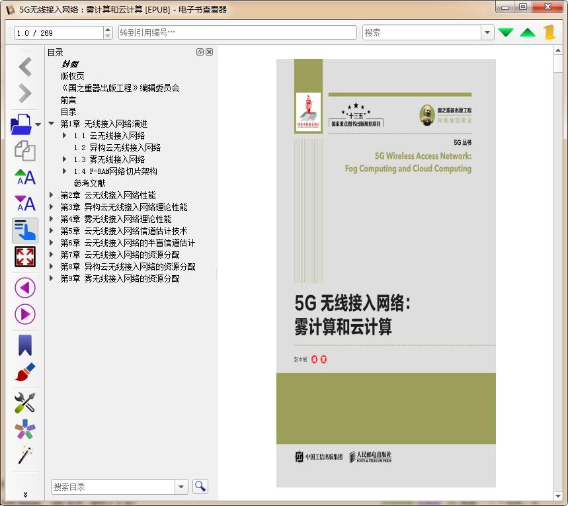Click the page number spin box down arrow
The height and width of the screenshot is (506, 568).
click(108, 36)
